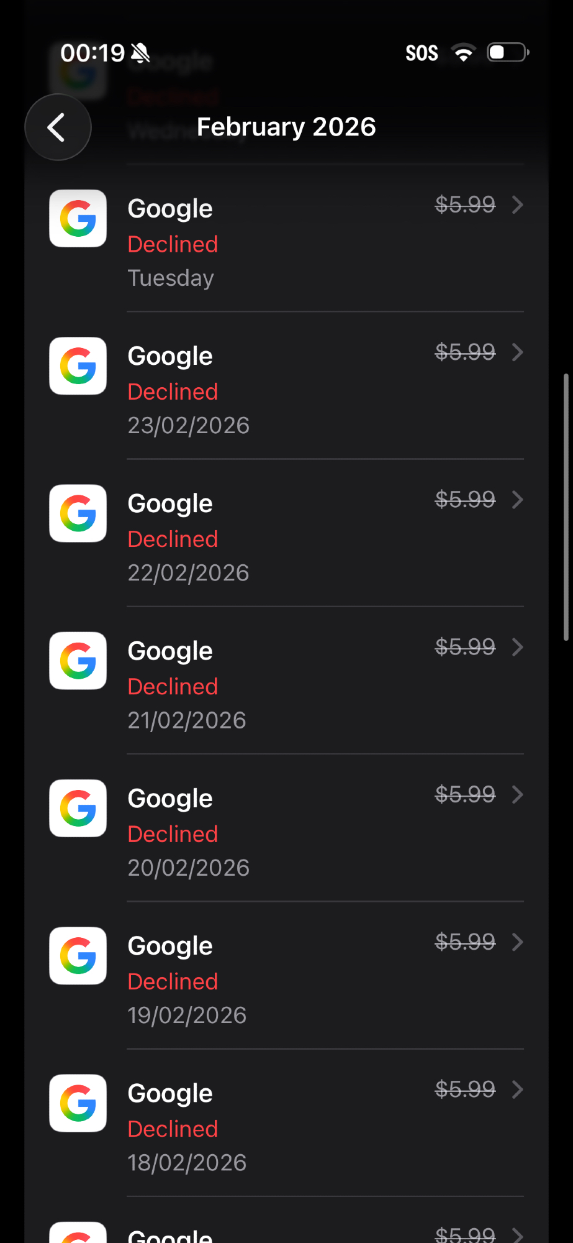Tap the February 2026 title
Image resolution: width=573 pixels, height=1243 pixels.
pos(286,127)
